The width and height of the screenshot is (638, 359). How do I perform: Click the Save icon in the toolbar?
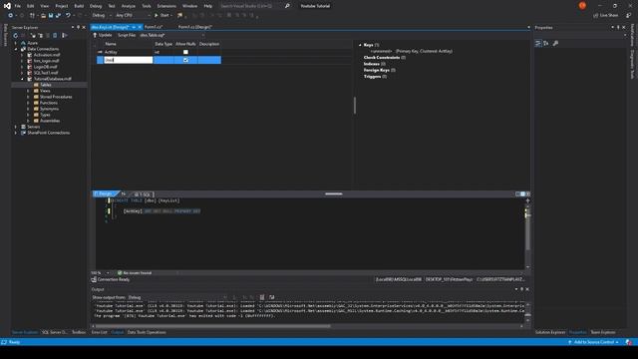point(51,15)
